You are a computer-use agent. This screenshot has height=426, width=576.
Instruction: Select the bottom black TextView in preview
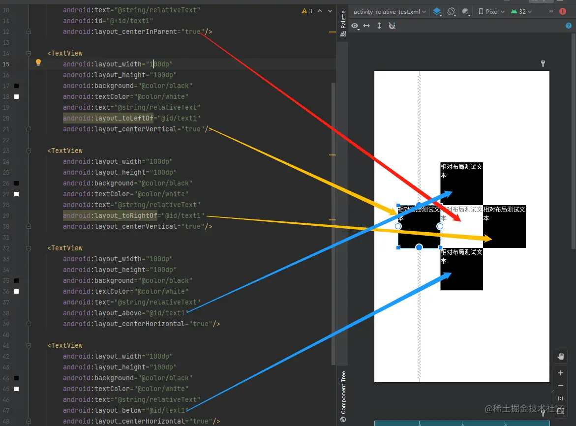[462, 269]
